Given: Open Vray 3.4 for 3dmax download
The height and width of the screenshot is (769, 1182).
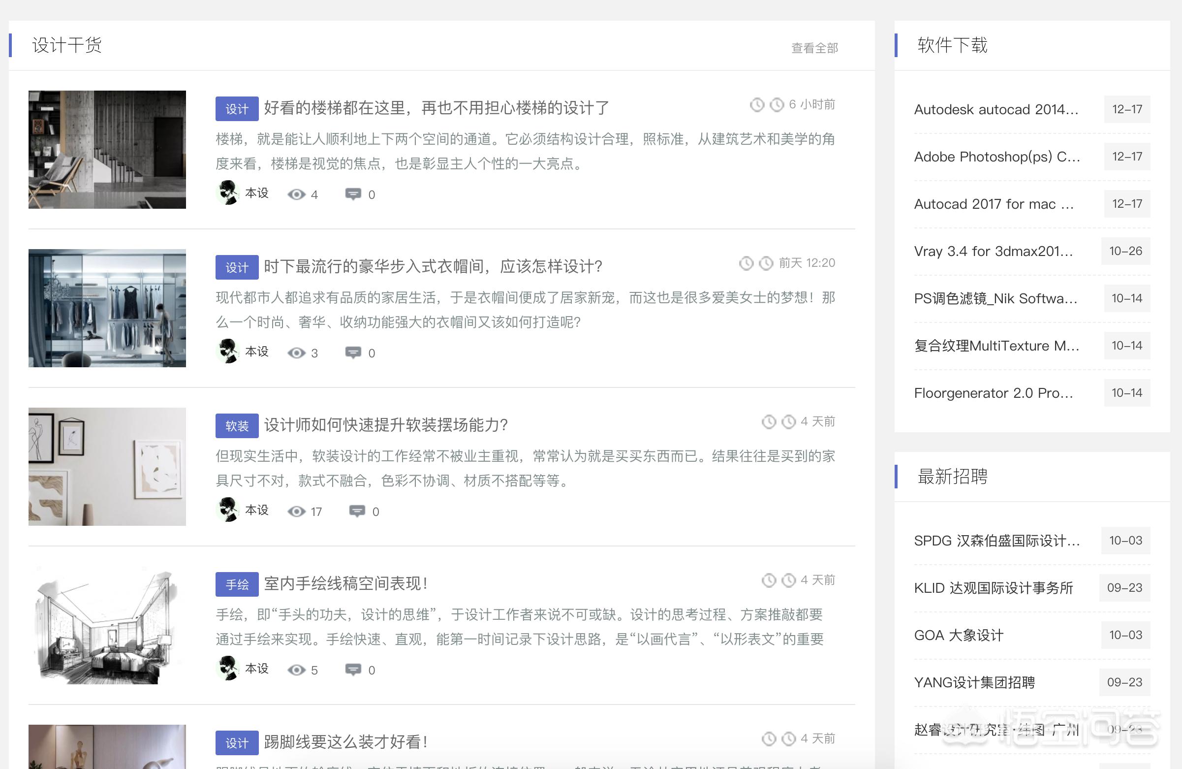Looking at the screenshot, I should pyautogui.click(x=993, y=251).
